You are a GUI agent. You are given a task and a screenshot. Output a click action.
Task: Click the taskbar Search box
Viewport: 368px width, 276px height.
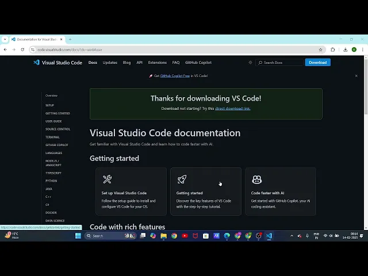coord(110,236)
